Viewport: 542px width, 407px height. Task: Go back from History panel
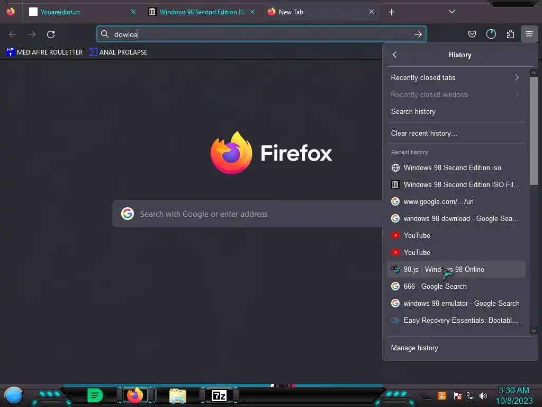[x=395, y=55]
